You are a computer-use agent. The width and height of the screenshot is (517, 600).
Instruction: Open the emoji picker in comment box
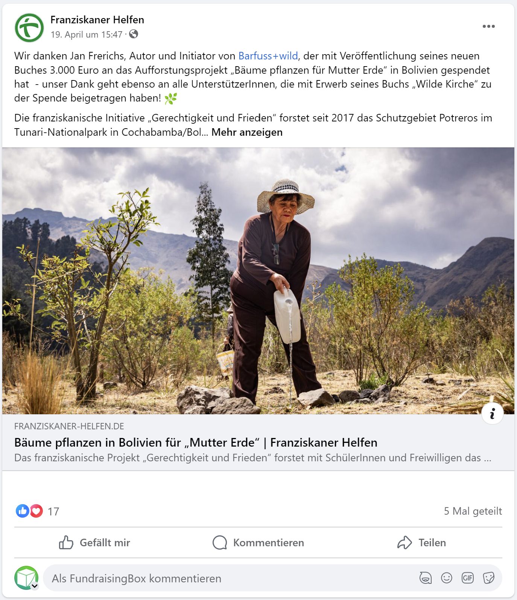pos(447,578)
